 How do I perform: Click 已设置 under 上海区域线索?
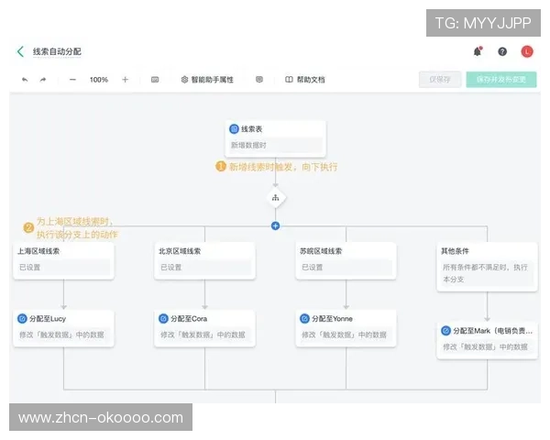click(63, 268)
